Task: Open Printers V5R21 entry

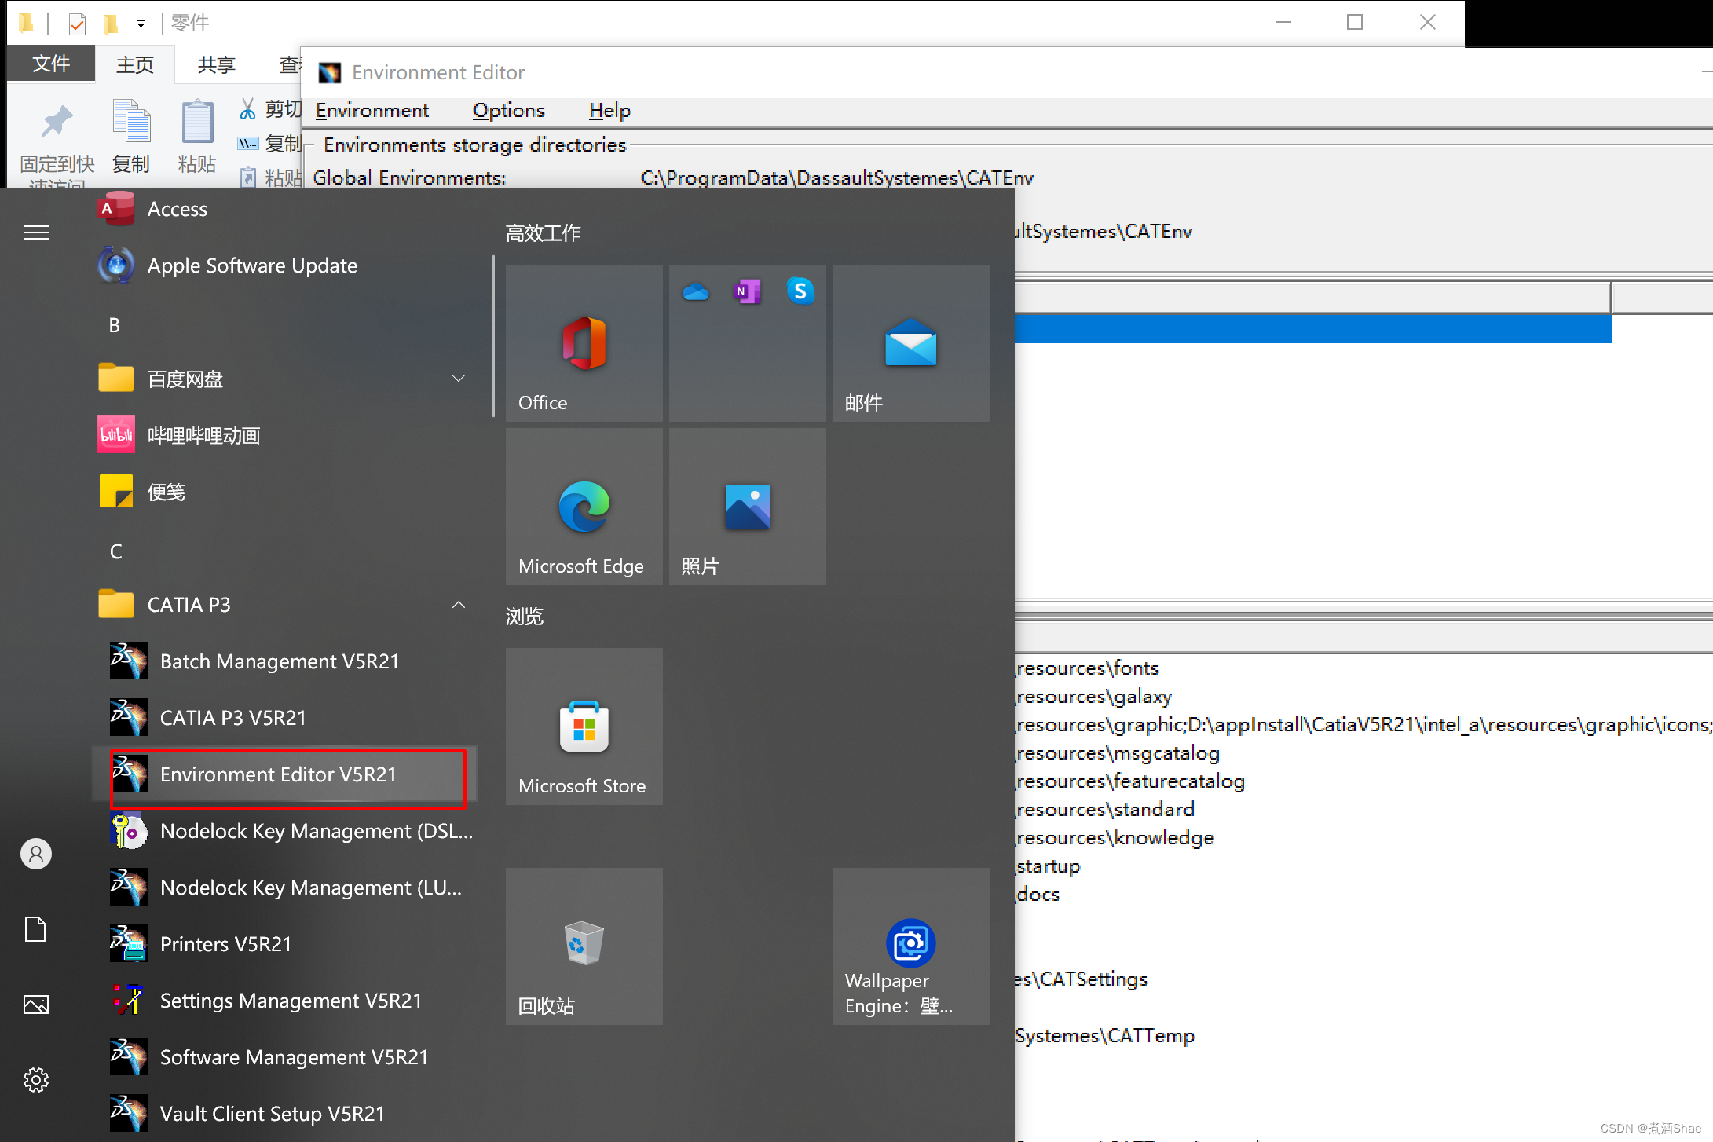Action: 225,944
